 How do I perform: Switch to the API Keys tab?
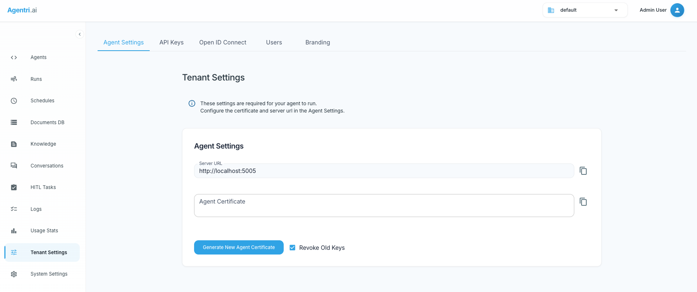pyautogui.click(x=172, y=43)
